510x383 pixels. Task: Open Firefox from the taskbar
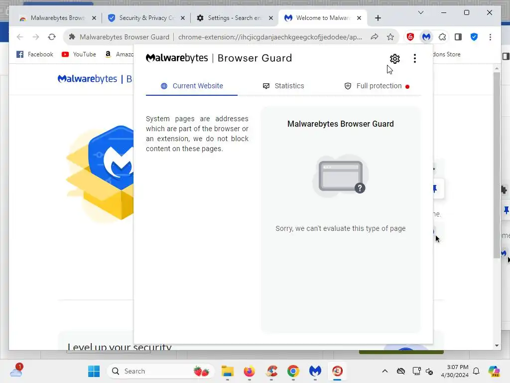point(250,371)
